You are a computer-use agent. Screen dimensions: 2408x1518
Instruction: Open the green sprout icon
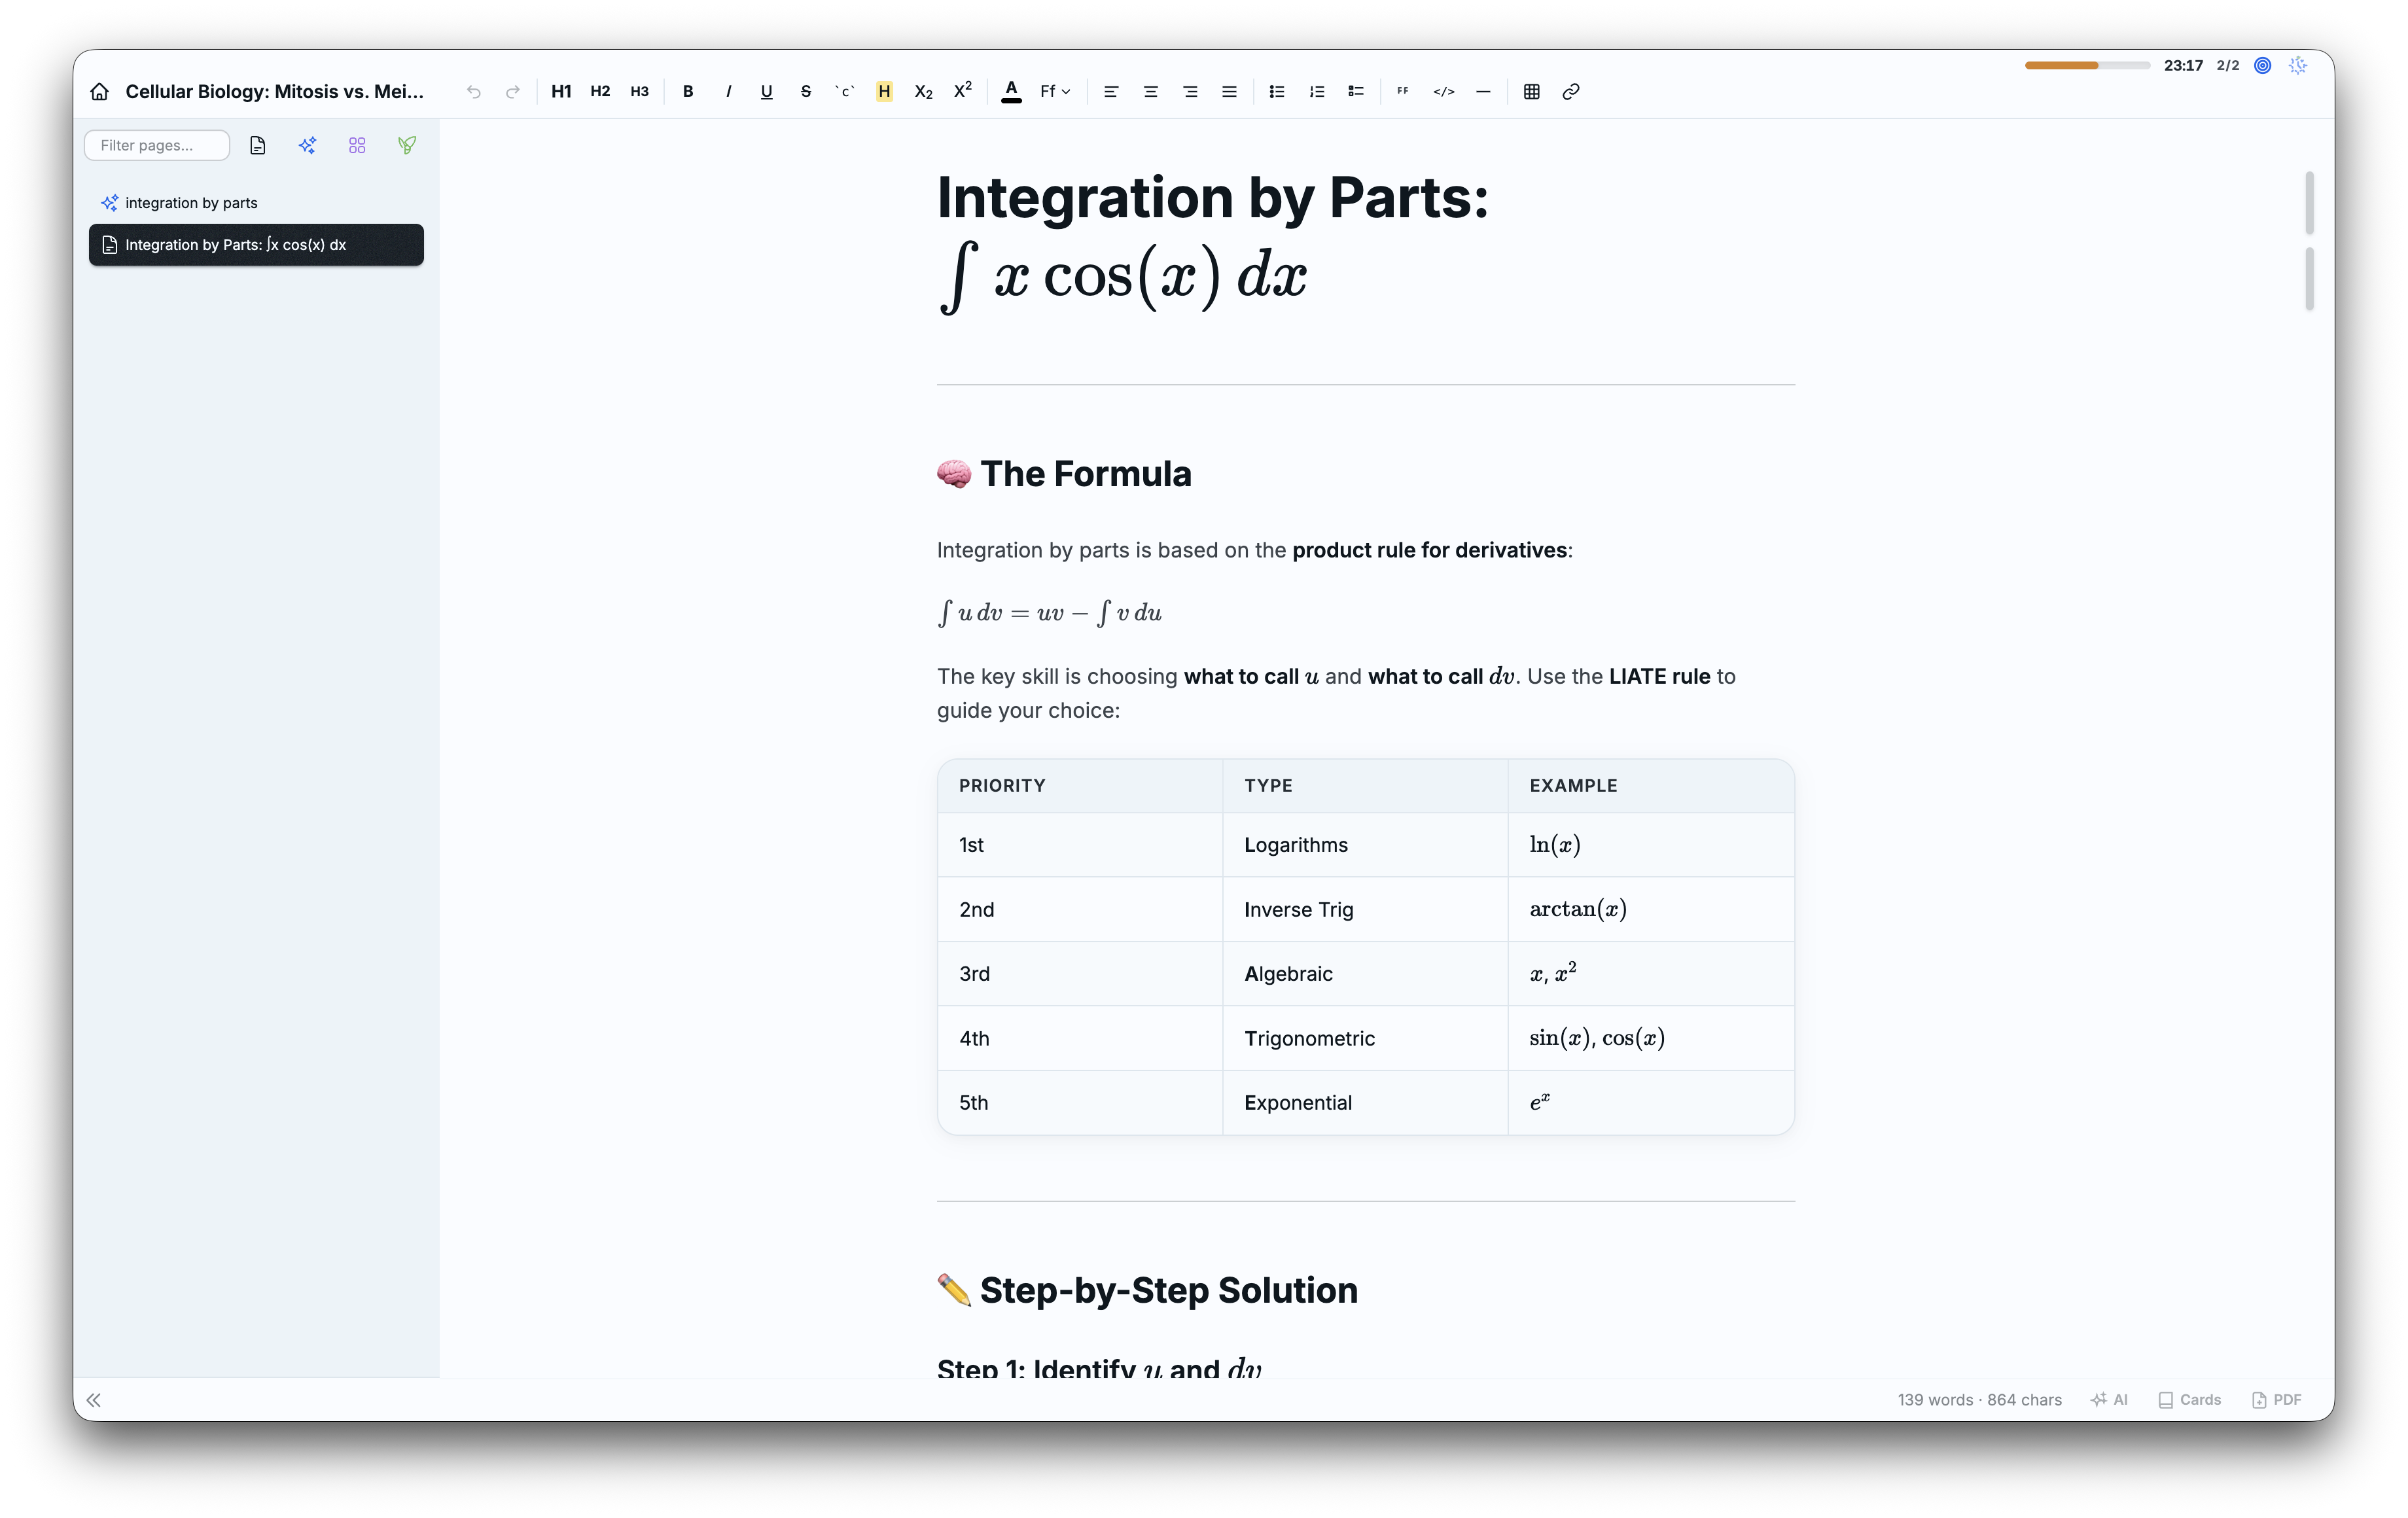pos(407,145)
